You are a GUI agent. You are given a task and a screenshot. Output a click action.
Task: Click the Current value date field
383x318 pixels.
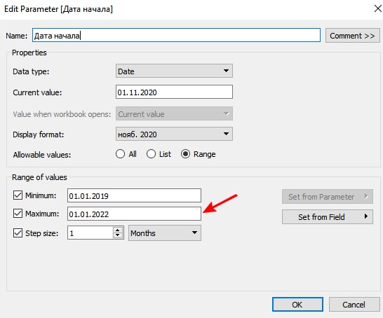point(174,92)
